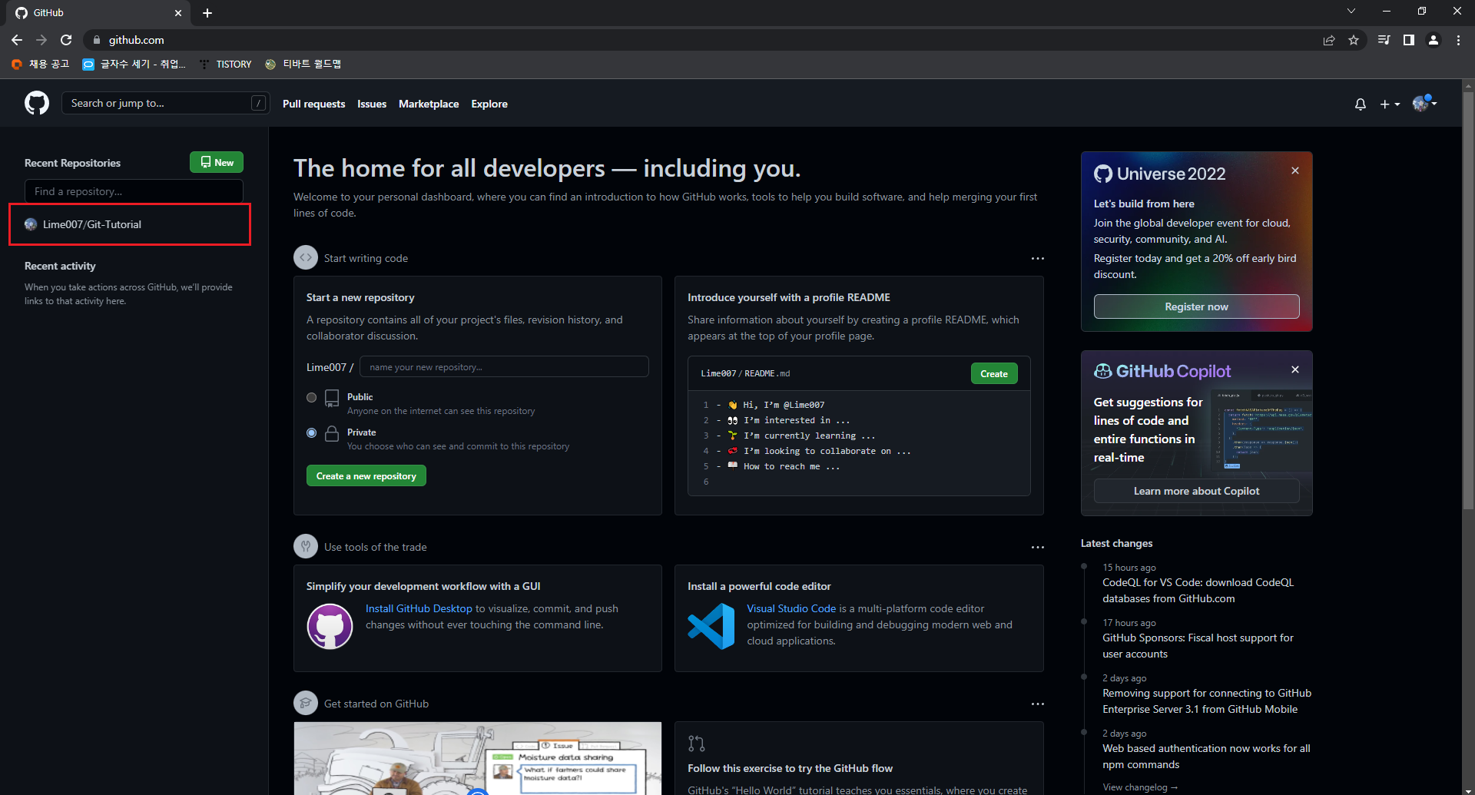Focus the Search or jump to field
1475x795 pixels.
point(165,103)
